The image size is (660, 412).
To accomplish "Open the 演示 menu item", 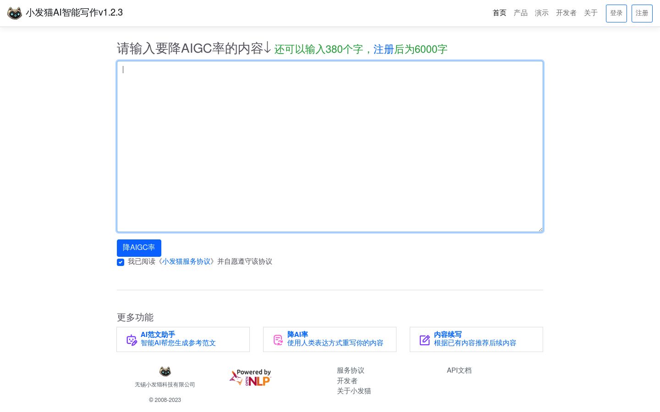I will coord(542,13).
